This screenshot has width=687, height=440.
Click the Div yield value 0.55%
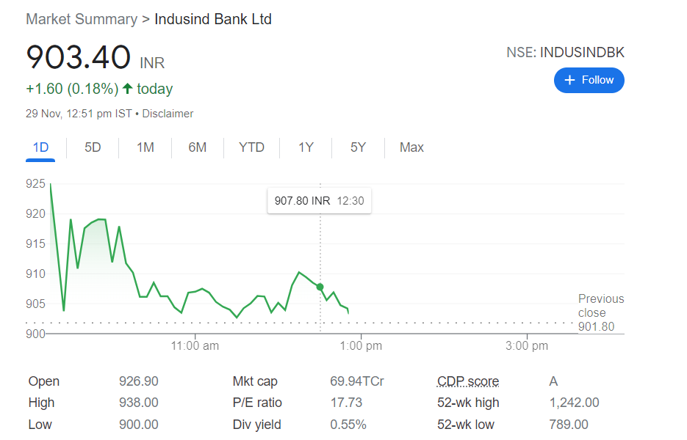pyautogui.click(x=348, y=425)
